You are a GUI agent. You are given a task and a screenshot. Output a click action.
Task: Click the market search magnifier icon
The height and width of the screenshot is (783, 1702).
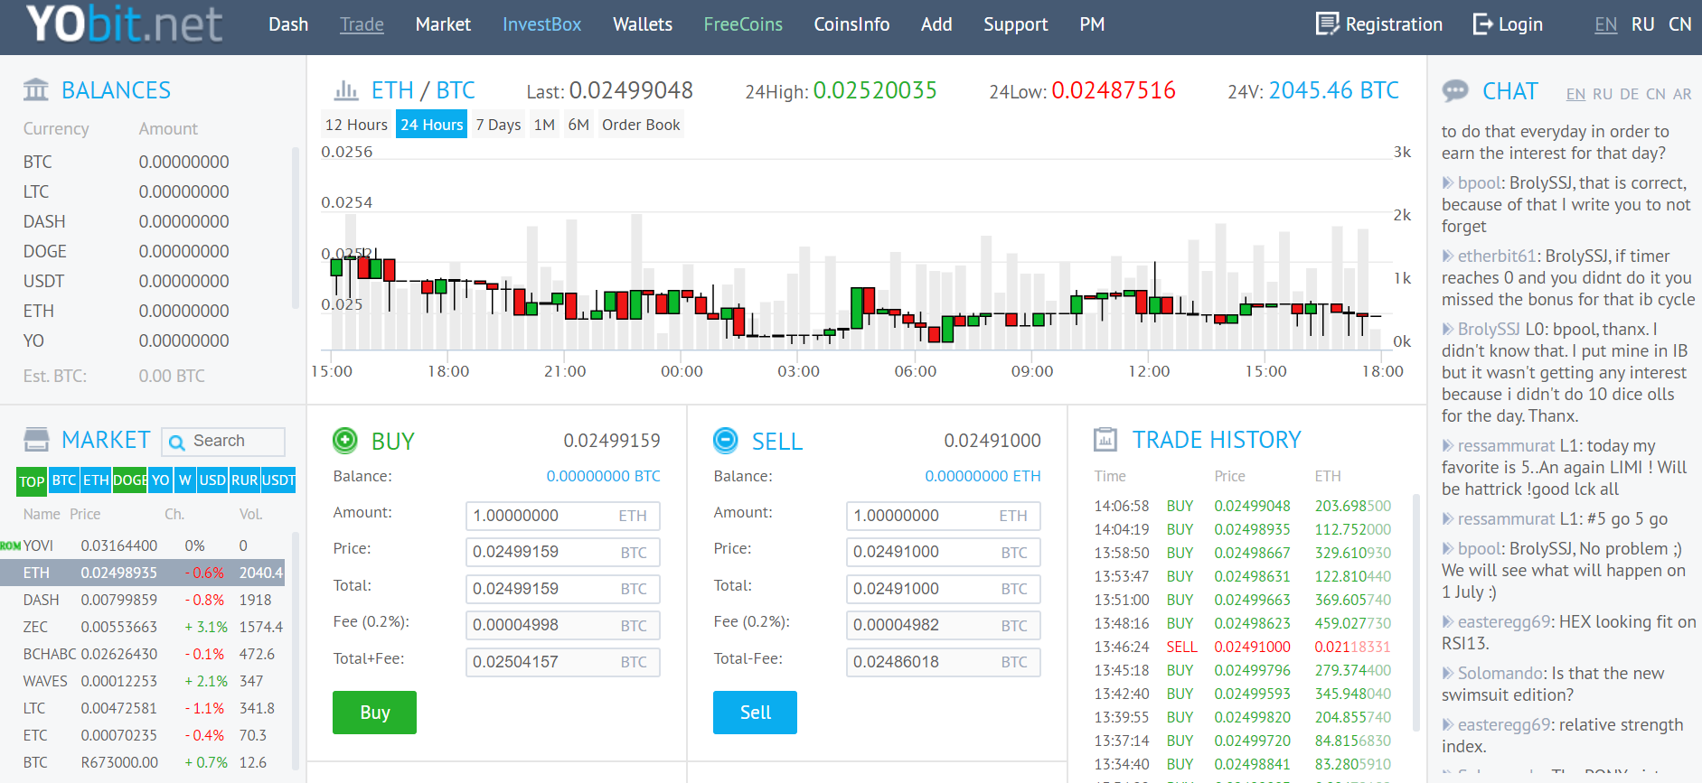click(x=177, y=442)
